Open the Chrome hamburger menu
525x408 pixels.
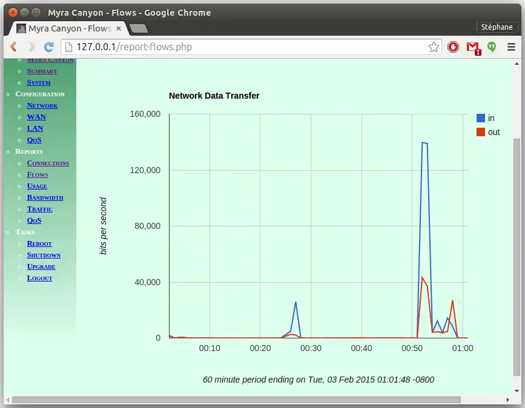tap(511, 47)
